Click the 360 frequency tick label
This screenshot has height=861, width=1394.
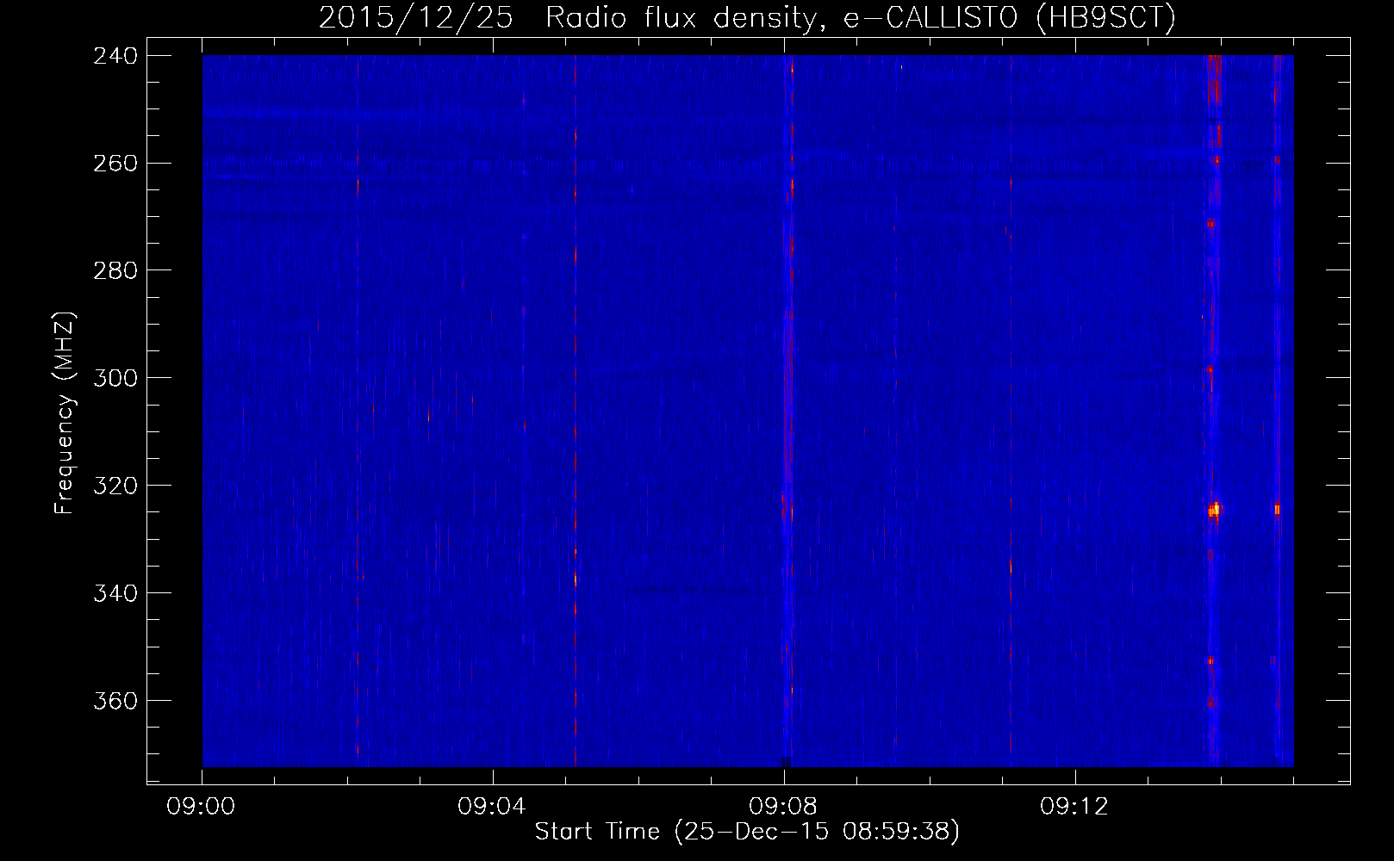[115, 702]
